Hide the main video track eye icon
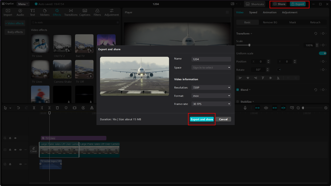 click(15, 150)
